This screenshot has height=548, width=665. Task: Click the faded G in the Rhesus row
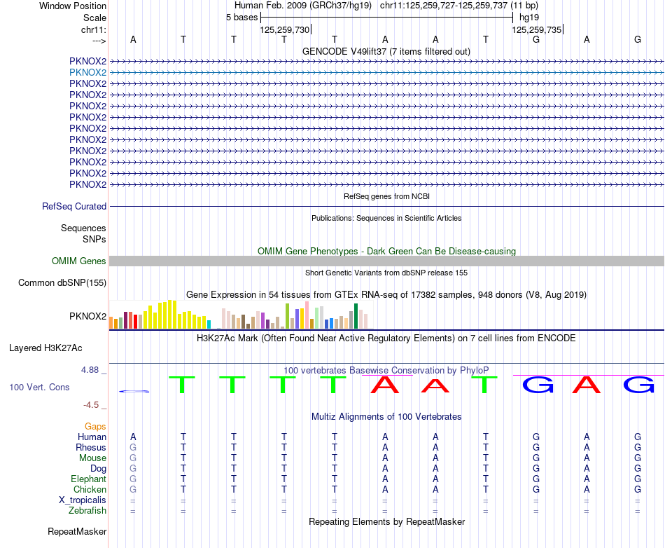pos(133,447)
